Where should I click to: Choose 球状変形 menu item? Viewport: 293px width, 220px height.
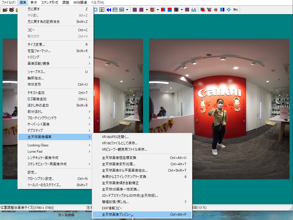coord(56,85)
